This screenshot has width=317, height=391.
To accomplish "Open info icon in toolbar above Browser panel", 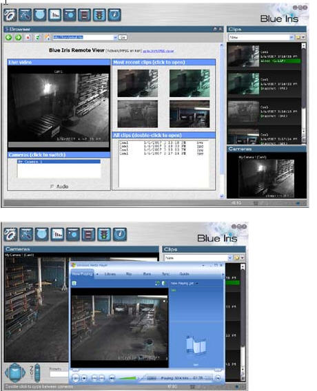I will (114, 14).
